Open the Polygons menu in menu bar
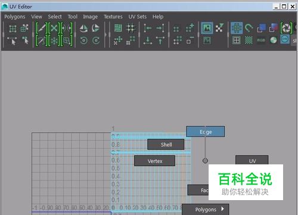Screen dimensions: 298x215 [x=15, y=17]
